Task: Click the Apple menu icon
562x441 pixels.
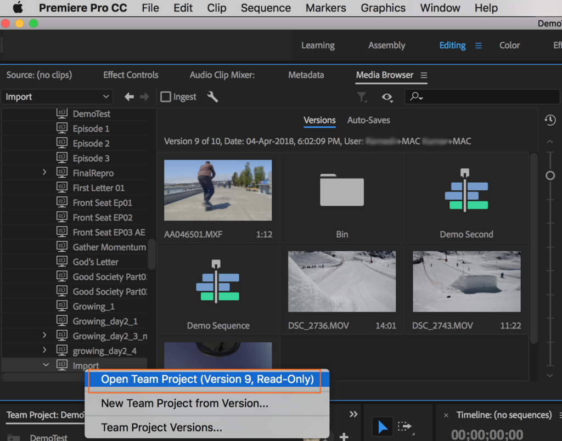Action: point(18,8)
